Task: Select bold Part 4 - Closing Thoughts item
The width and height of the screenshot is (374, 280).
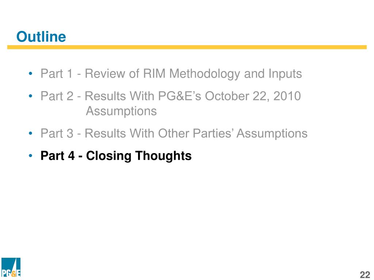Action: click(116, 156)
